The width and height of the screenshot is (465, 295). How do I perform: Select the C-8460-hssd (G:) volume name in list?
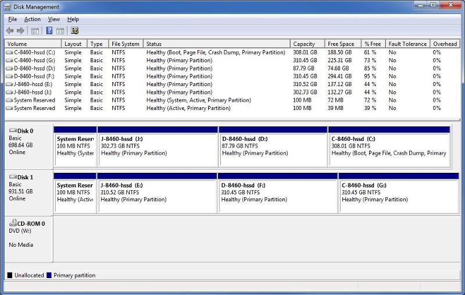point(34,61)
